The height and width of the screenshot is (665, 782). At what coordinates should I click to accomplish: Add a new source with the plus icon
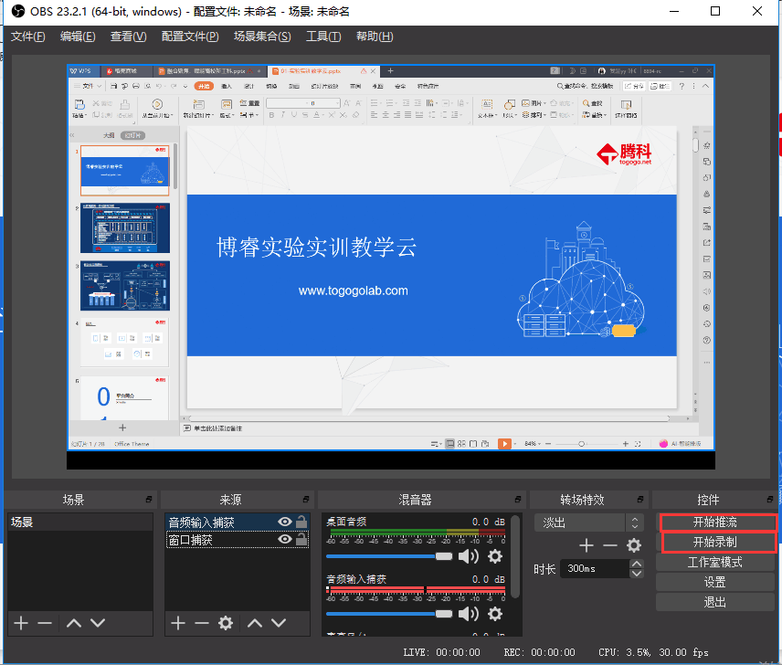click(178, 623)
